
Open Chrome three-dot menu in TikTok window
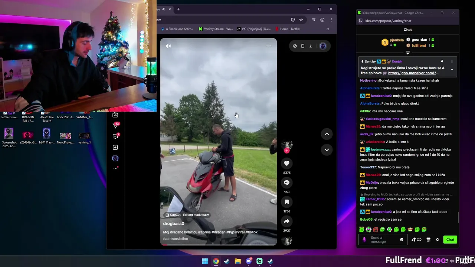pos(331,20)
